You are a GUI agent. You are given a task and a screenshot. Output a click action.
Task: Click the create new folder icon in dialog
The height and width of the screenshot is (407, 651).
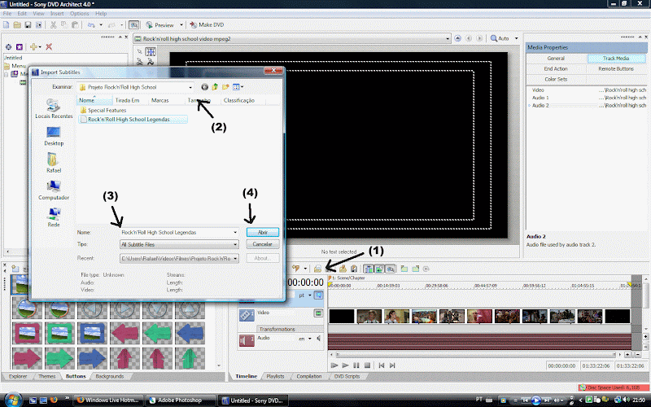point(225,87)
